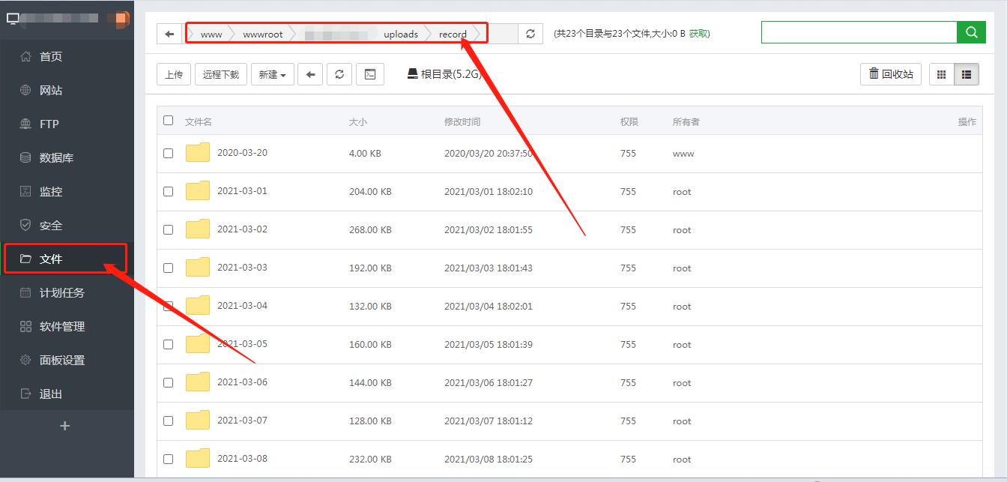
Task: Check the box for folder 2020-03-20
Action: click(x=168, y=153)
